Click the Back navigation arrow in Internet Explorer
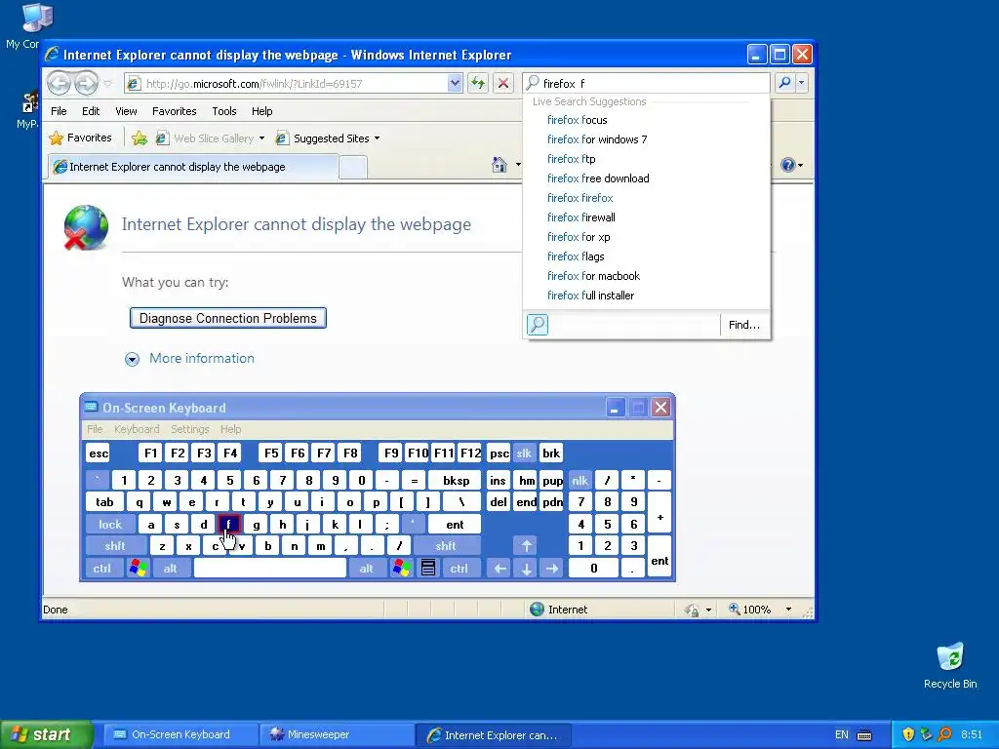This screenshot has height=749, width=999. 60,83
